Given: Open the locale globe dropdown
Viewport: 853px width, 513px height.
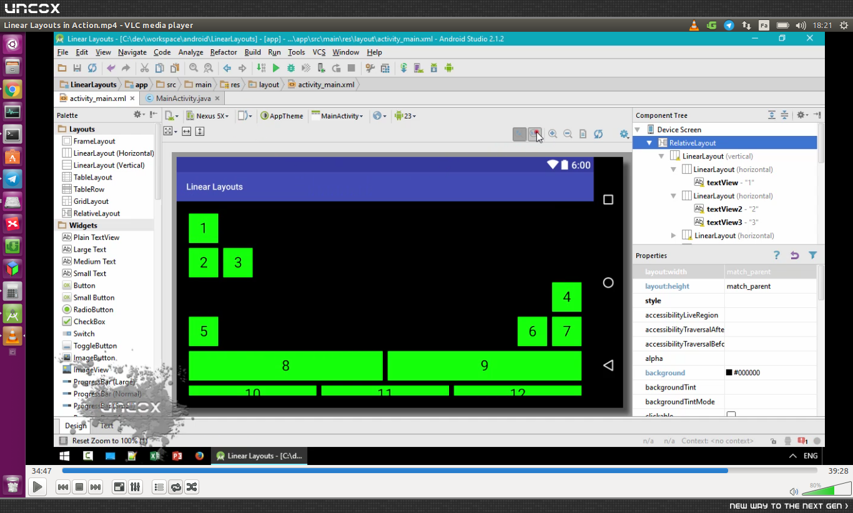Looking at the screenshot, I should (379, 116).
